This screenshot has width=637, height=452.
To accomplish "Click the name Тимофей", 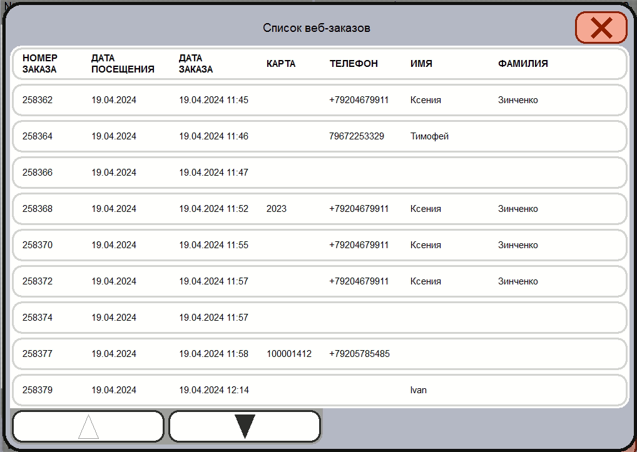I will pos(429,136).
